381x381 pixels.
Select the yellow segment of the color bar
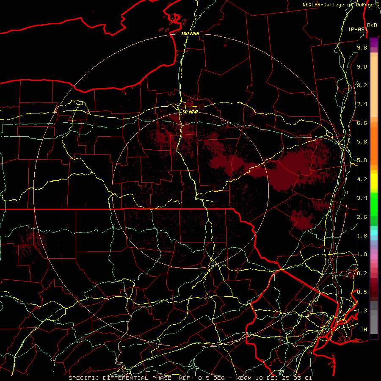click(x=374, y=181)
